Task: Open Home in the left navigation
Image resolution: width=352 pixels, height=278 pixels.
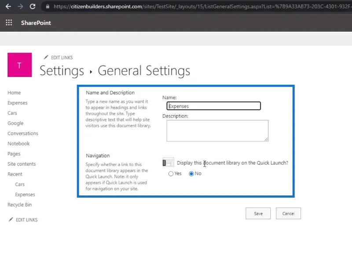Action: point(14,93)
